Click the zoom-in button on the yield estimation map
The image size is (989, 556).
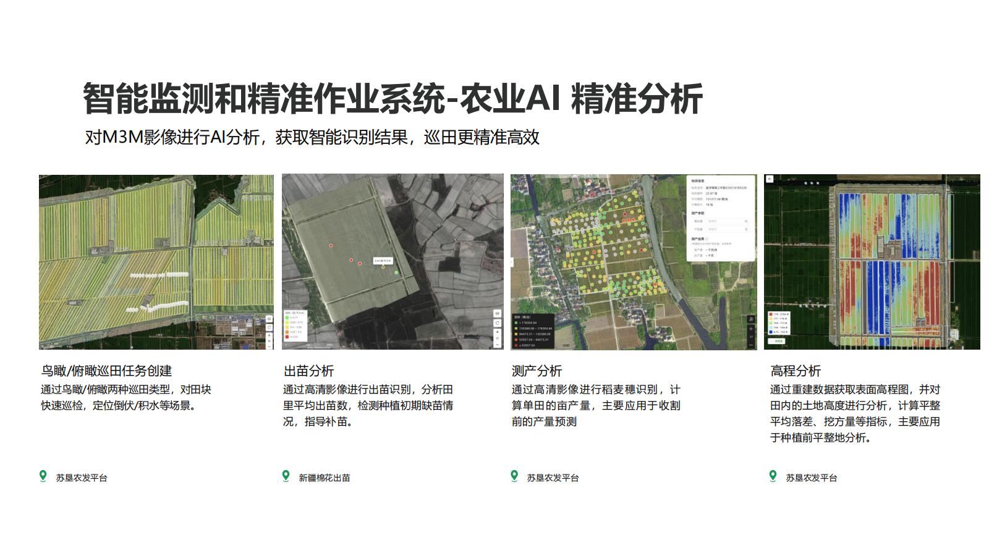coord(750,329)
